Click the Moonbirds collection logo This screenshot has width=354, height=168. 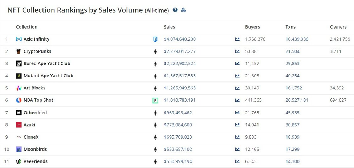(19, 149)
